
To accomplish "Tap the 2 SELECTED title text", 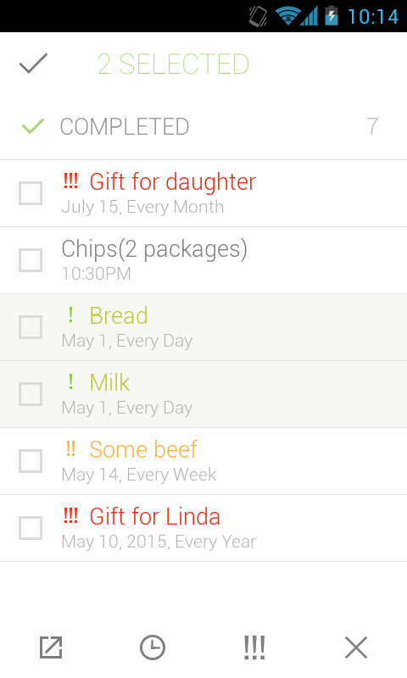I will coord(173,64).
